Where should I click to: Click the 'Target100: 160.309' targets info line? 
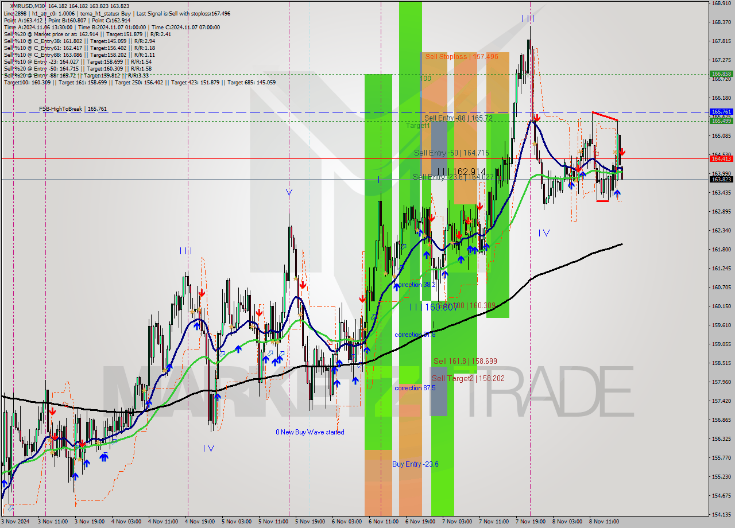(140, 82)
